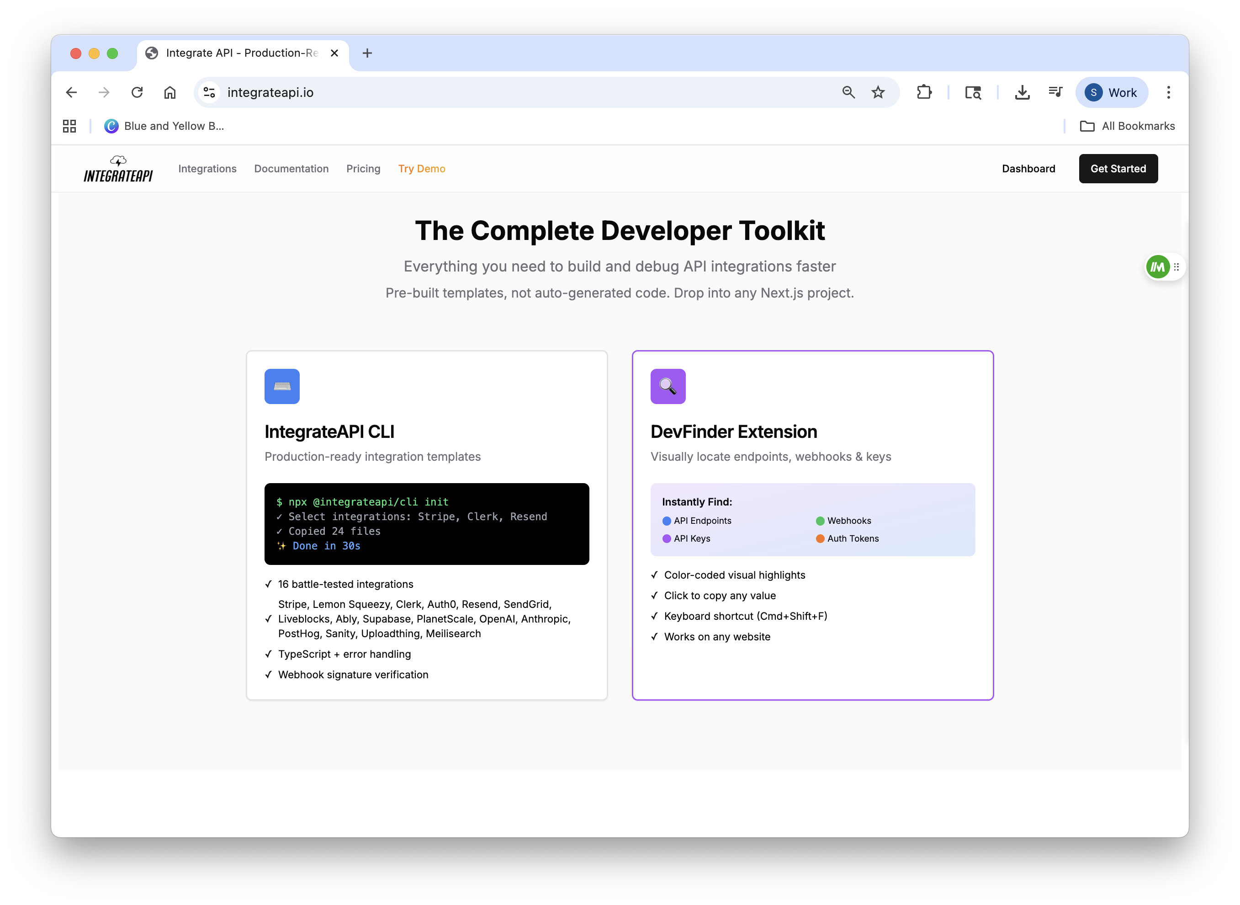The width and height of the screenshot is (1240, 905).
Task: Open the Work profile menu
Action: point(1111,92)
